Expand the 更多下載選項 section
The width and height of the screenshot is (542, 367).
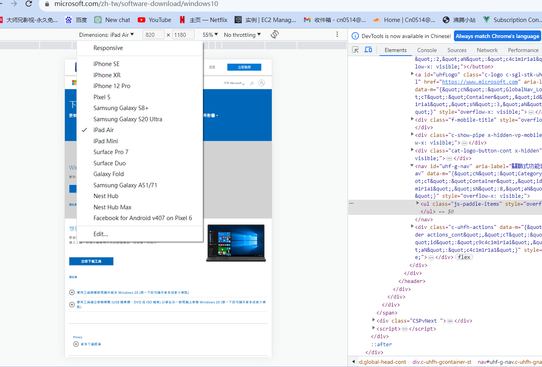tap(87, 344)
